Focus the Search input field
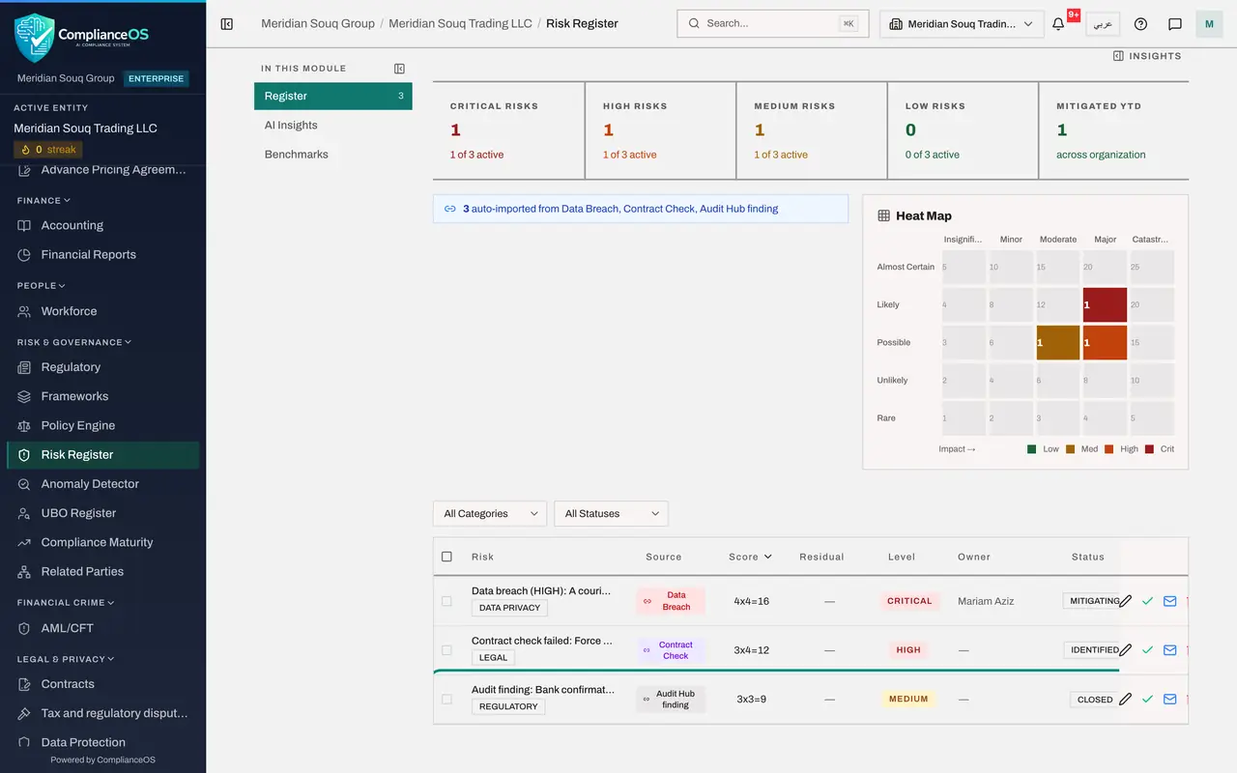 (773, 23)
